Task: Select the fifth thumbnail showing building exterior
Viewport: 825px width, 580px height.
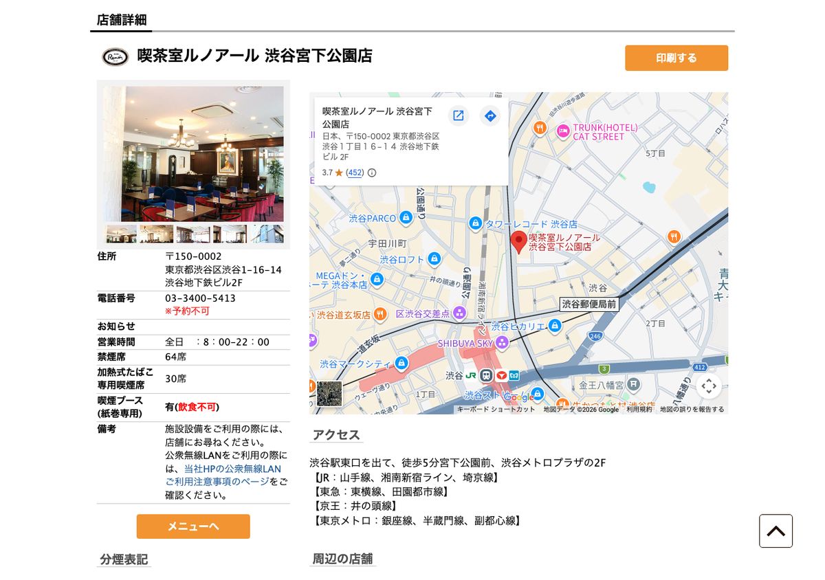Action: (x=267, y=234)
